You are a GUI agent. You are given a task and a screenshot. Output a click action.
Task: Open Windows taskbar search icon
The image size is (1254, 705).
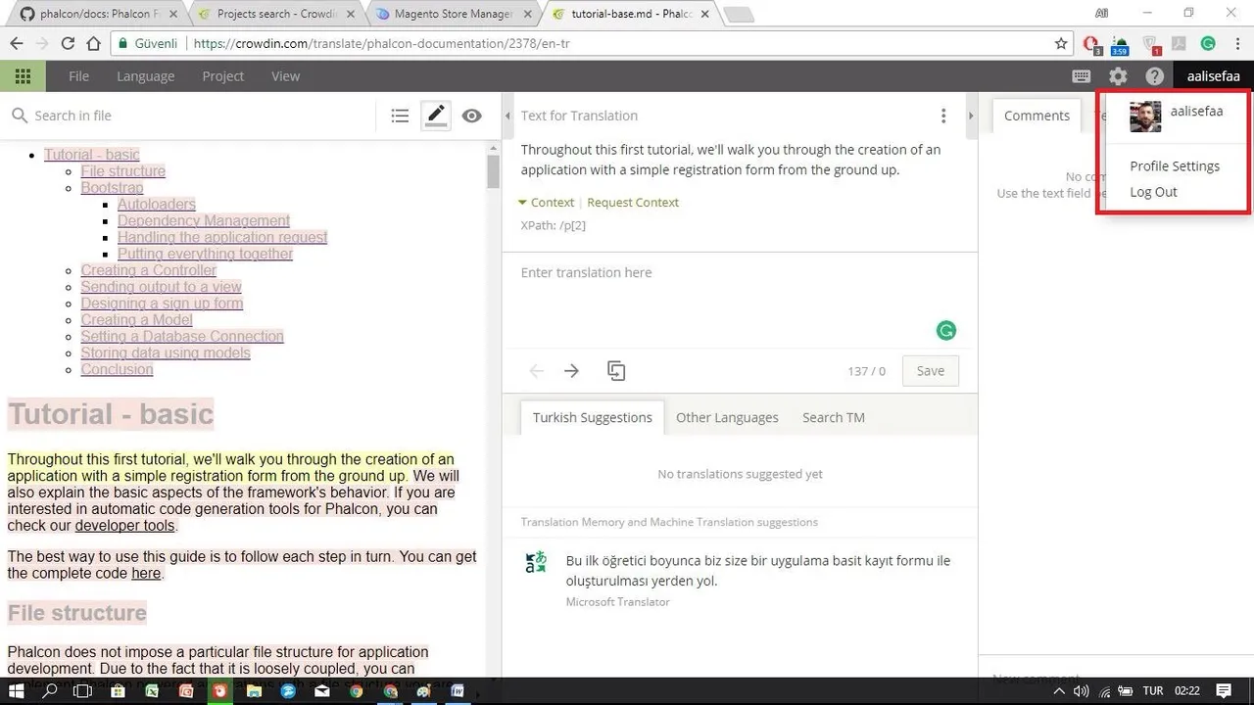tap(50, 690)
